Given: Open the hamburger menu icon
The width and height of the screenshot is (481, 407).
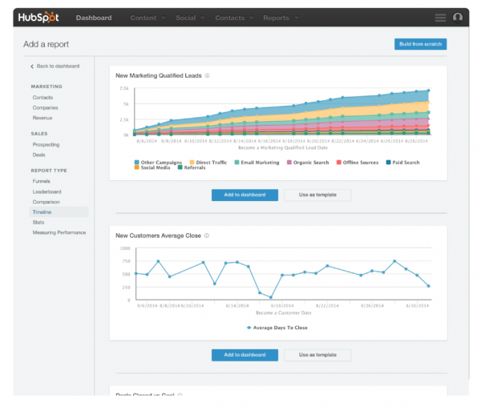Looking at the screenshot, I should [440, 18].
